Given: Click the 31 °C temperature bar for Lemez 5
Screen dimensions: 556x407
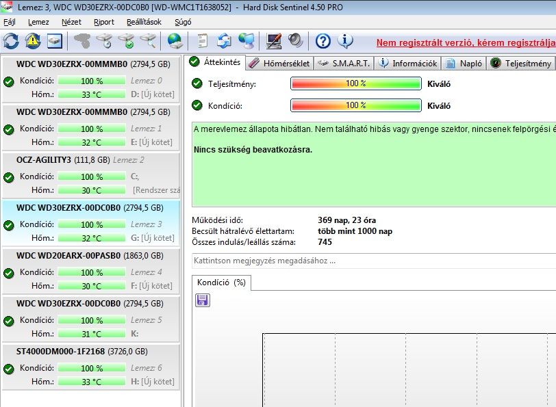Looking at the screenshot, I should coord(92,334).
